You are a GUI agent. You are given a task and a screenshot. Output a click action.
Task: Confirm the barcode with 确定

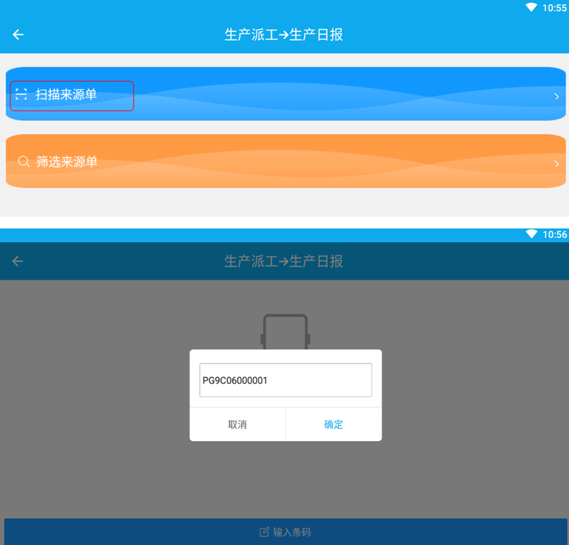pos(333,425)
